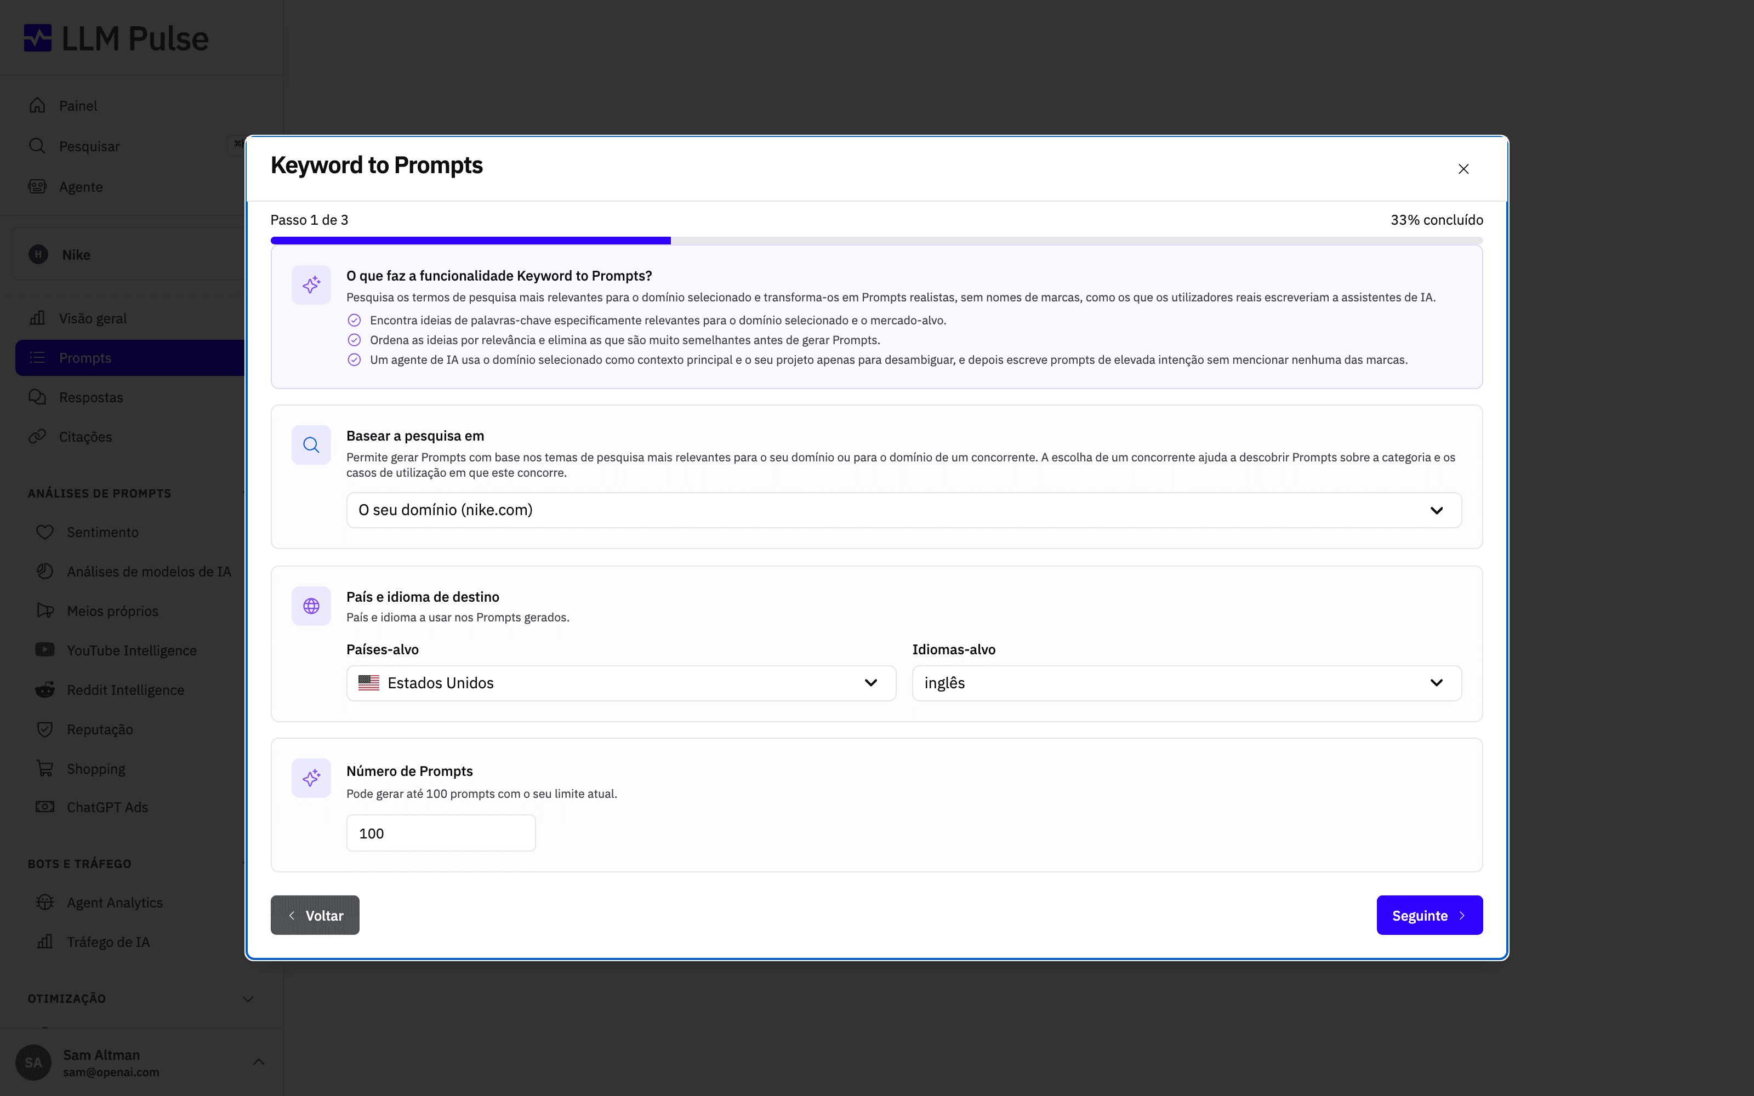
Task: Click the sparkle icon beside Keyword to Prompts explanation
Action: coord(311,285)
